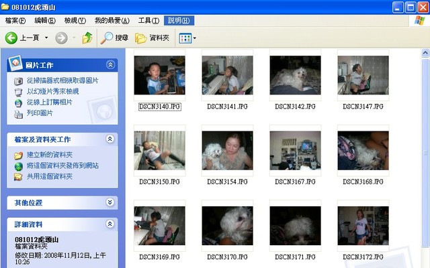Viewport: 430px width, 268px height.
Task: Open Forward button history dropdown arrow
Action: (74, 38)
